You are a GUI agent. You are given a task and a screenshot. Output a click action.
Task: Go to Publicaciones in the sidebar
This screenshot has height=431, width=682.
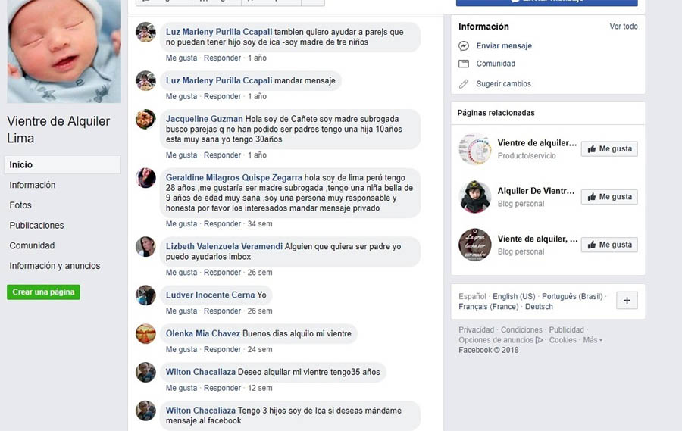pos(36,225)
